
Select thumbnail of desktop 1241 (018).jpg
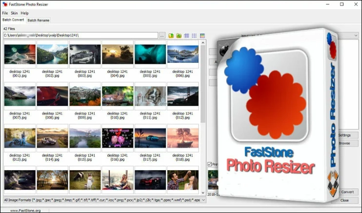(183, 138)
